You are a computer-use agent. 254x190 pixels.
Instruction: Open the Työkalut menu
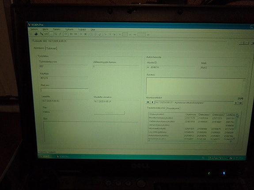(x=82, y=30)
